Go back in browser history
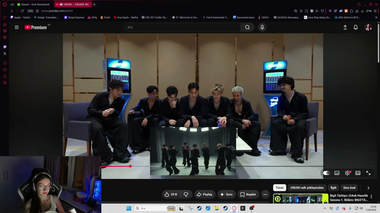380x213 pixels. click(12, 11)
